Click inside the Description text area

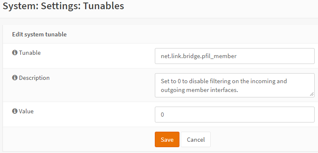pyautogui.click(x=235, y=85)
